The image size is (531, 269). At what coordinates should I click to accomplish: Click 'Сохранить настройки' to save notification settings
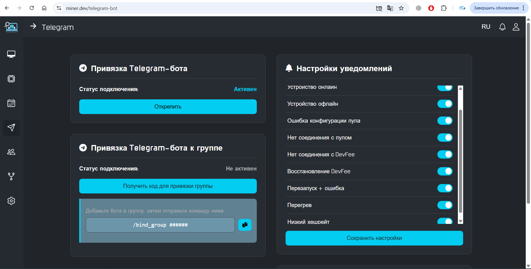374,238
